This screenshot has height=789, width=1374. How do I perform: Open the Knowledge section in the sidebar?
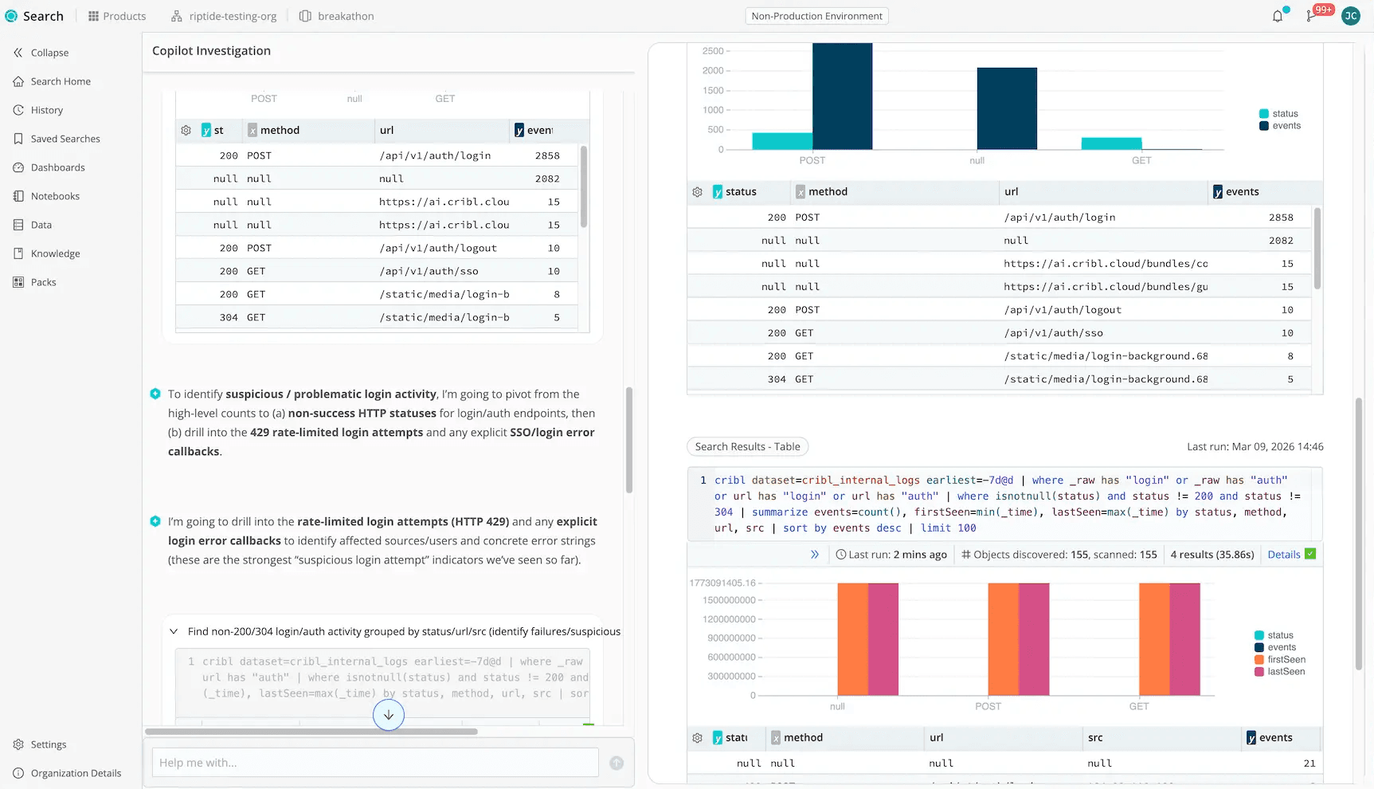click(55, 253)
